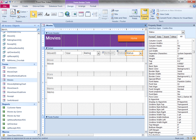Click Add Existing Fields
196x140 pixels.
[x=135, y=14]
